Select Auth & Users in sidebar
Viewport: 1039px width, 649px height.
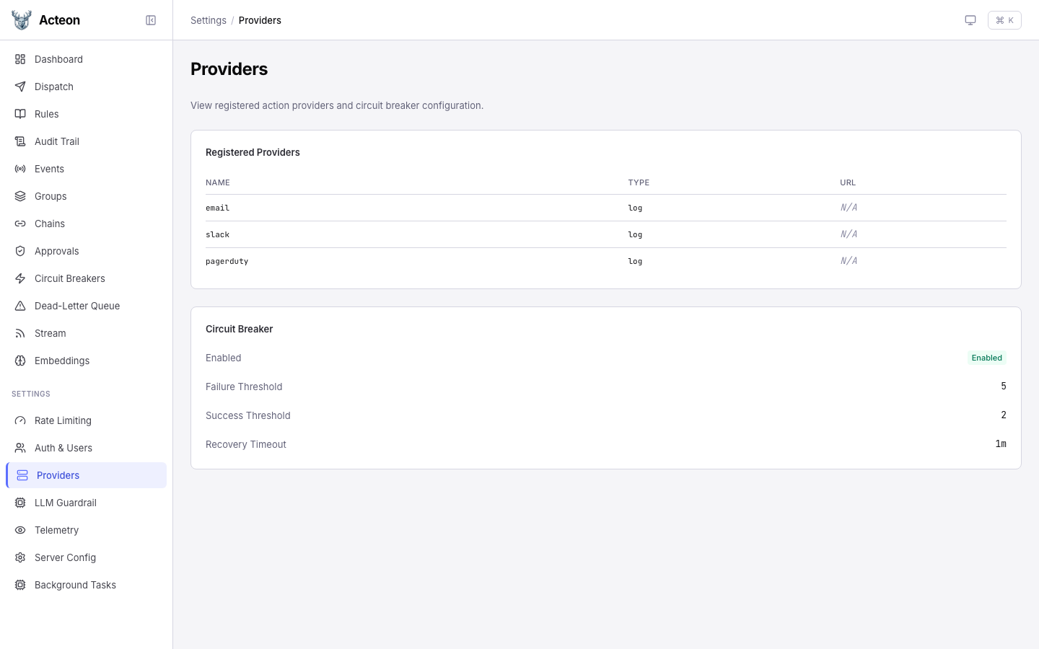pyautogui.click(x=63, y=448)
